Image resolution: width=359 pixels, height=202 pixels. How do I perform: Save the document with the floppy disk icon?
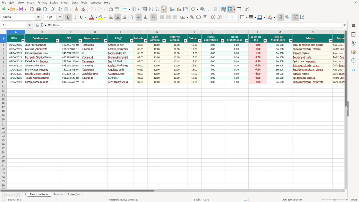[21, 9]
